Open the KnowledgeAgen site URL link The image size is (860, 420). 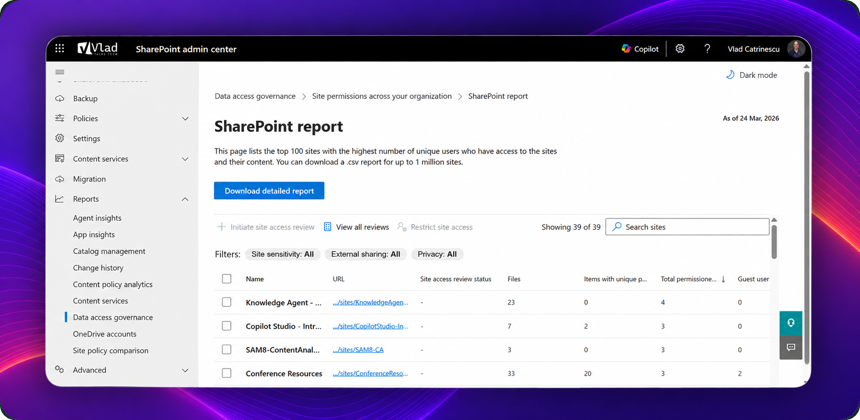pyautogui.click(x=370, y=302)
